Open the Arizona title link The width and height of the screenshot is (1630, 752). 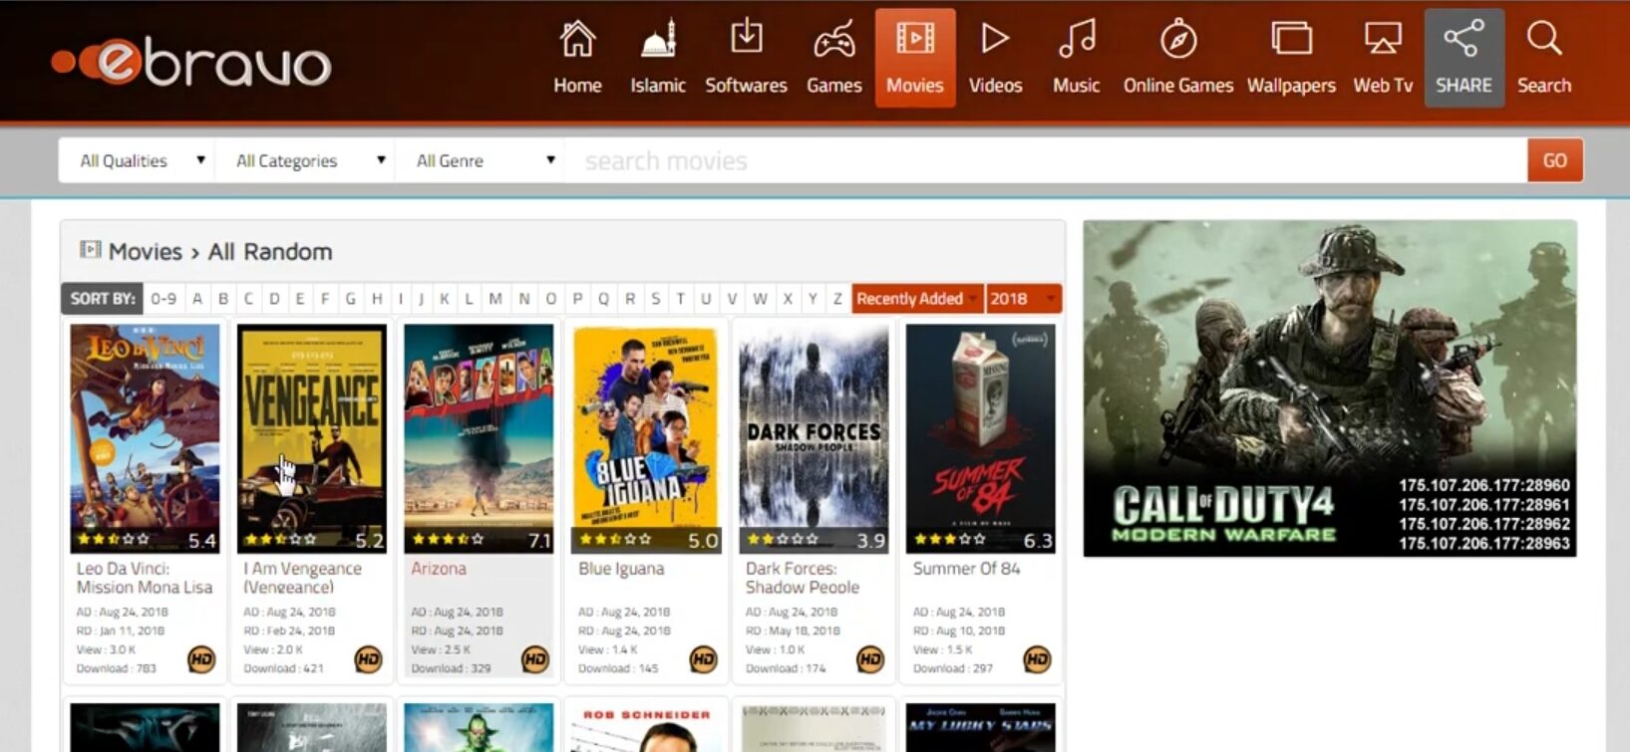(x=439, y=569)
